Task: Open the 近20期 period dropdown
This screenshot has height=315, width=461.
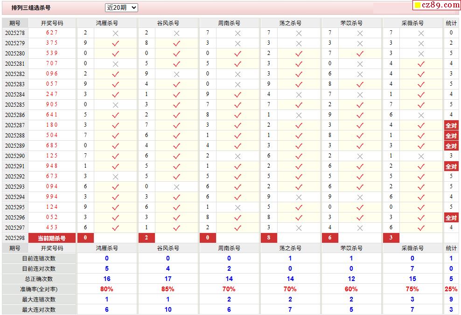Action: click(121, 7)
